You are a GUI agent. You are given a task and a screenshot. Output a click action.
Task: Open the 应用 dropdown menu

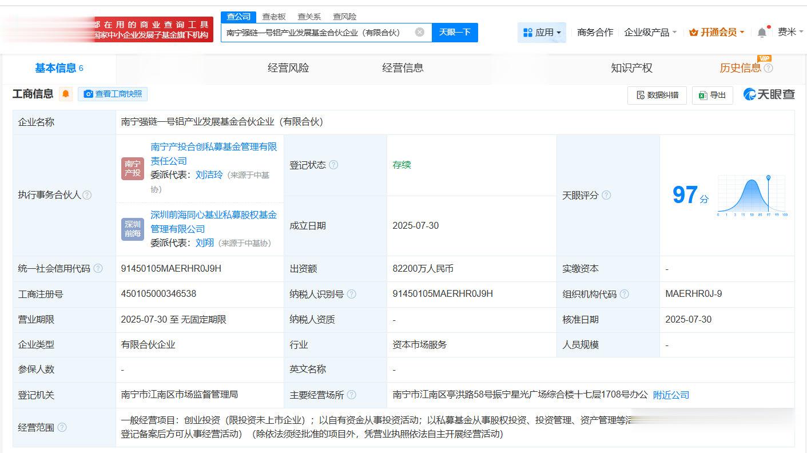click(x=542, y=33)
